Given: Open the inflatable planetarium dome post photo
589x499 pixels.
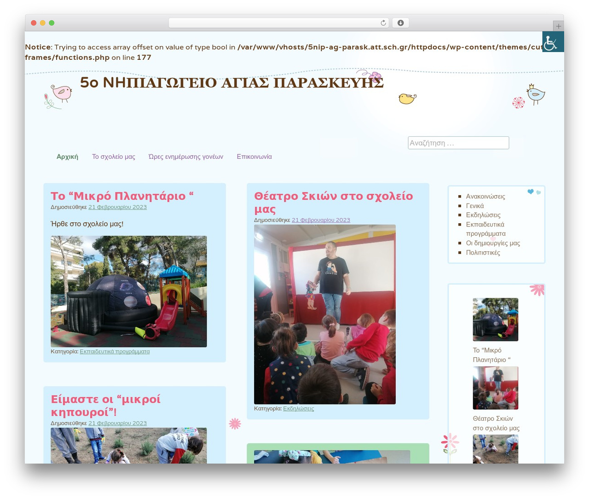Looking at the screenshot, I should [x=129, y=291].
